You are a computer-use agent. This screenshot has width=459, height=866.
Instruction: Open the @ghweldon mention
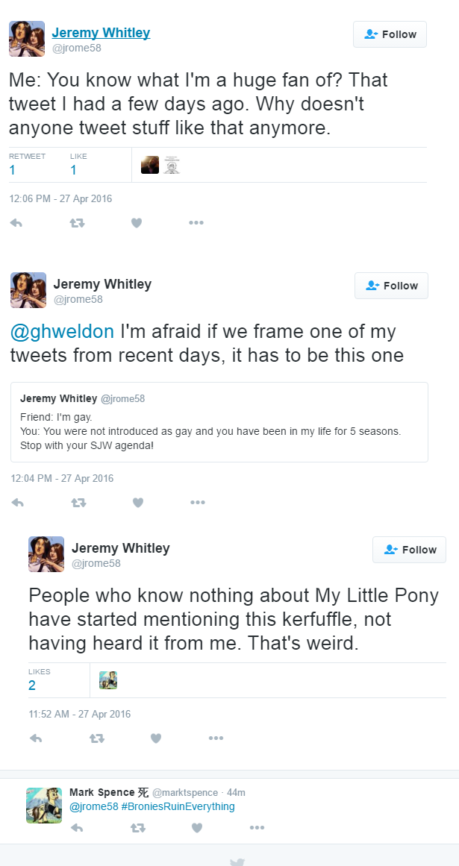coord(62,331)
